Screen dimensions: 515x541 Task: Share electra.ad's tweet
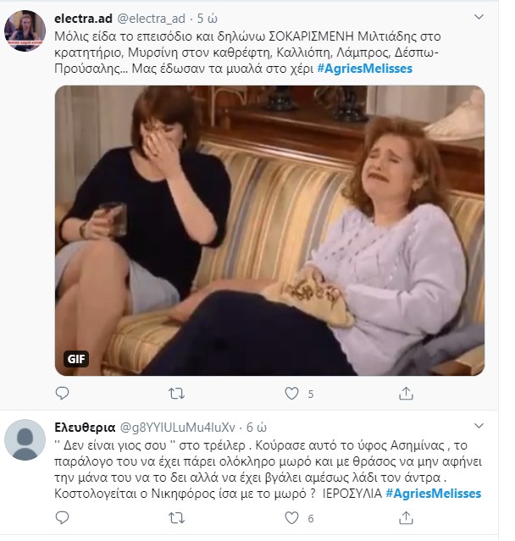coord(407,394)
